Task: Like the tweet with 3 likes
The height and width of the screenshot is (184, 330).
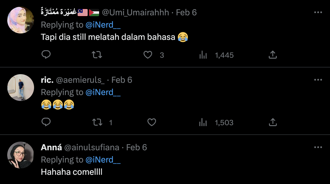Action: point(148,55)
